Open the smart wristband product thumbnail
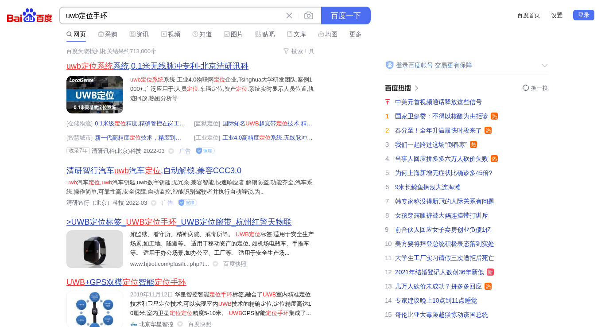Image resolution: width=605 pixels, height=327 pixels. 95,249
